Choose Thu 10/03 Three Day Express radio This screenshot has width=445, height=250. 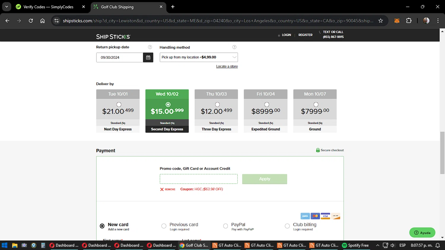[217, 104]
